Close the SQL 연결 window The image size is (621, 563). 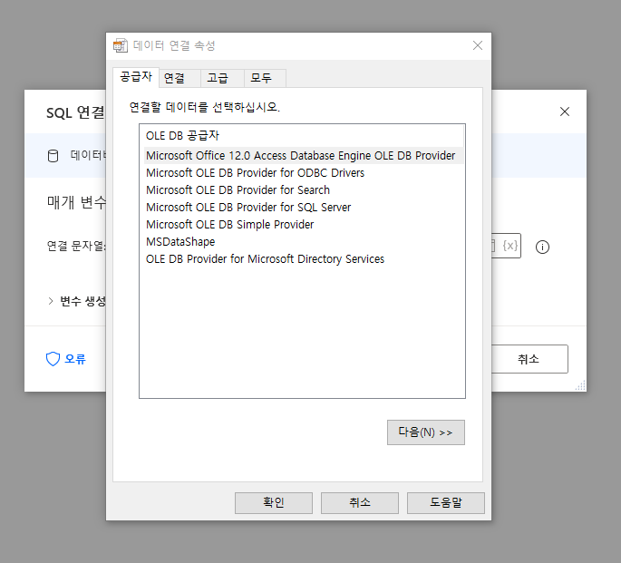(x=565, y=112)
